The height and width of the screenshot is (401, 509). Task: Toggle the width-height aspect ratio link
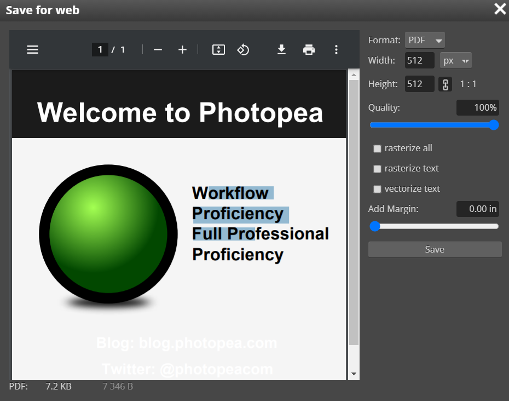[x=445, y=84]
